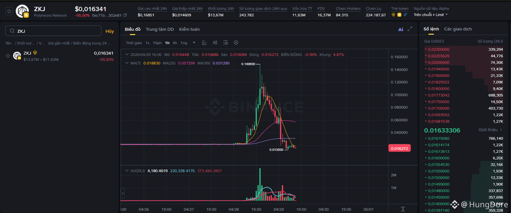Viewport: 511px width, 213px height.
Task: Open the line chart type icon
Action: click(205, 43)
